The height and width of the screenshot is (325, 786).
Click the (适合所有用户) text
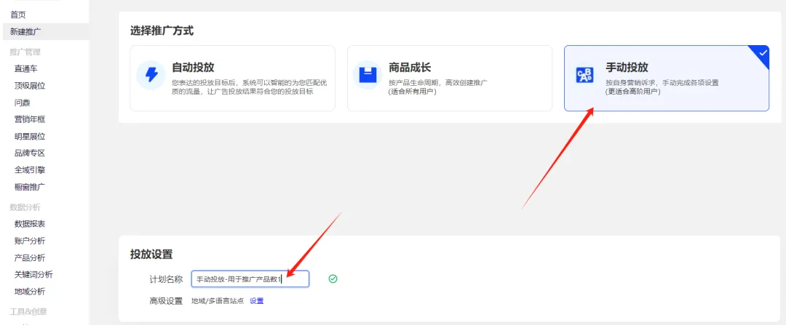(x=412, y=92)
